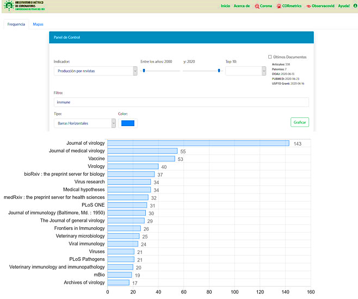This screenshot has height=299, width=358.
Task: Open the Indicador dropdown
Action: (95, 71)
